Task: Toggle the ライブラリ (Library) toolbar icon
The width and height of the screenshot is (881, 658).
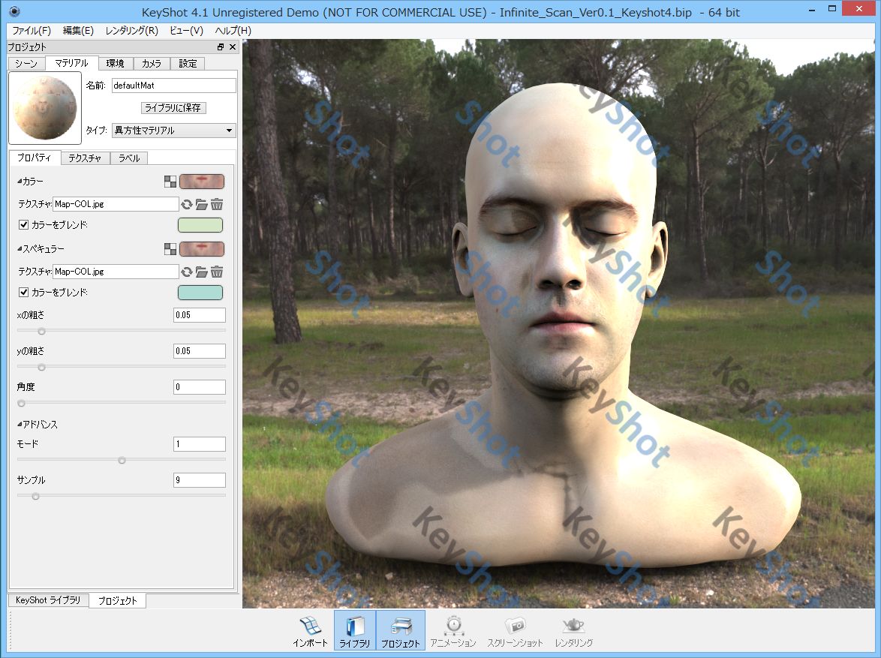Action: pyautogui.click(x=354, y=632)
